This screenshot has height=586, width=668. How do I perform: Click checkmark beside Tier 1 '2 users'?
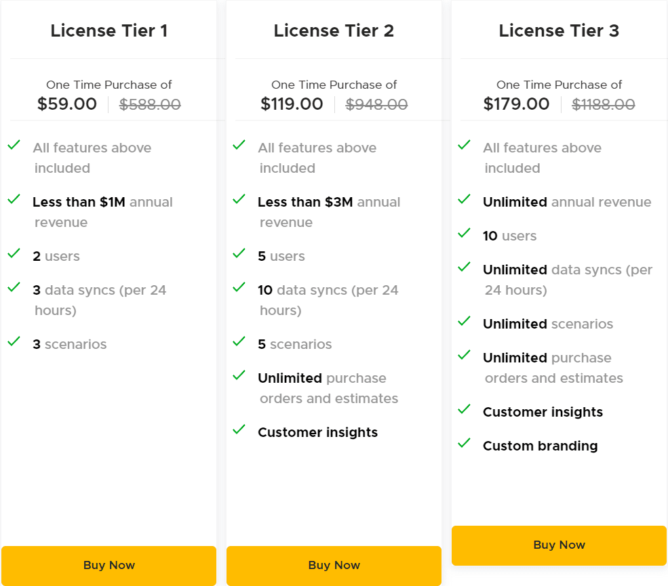tap(14, 253)
